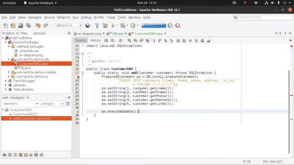Viewport: 294px width, 165px height.
Task: Click the Redo arrow icon
Action: pos(46,26)
